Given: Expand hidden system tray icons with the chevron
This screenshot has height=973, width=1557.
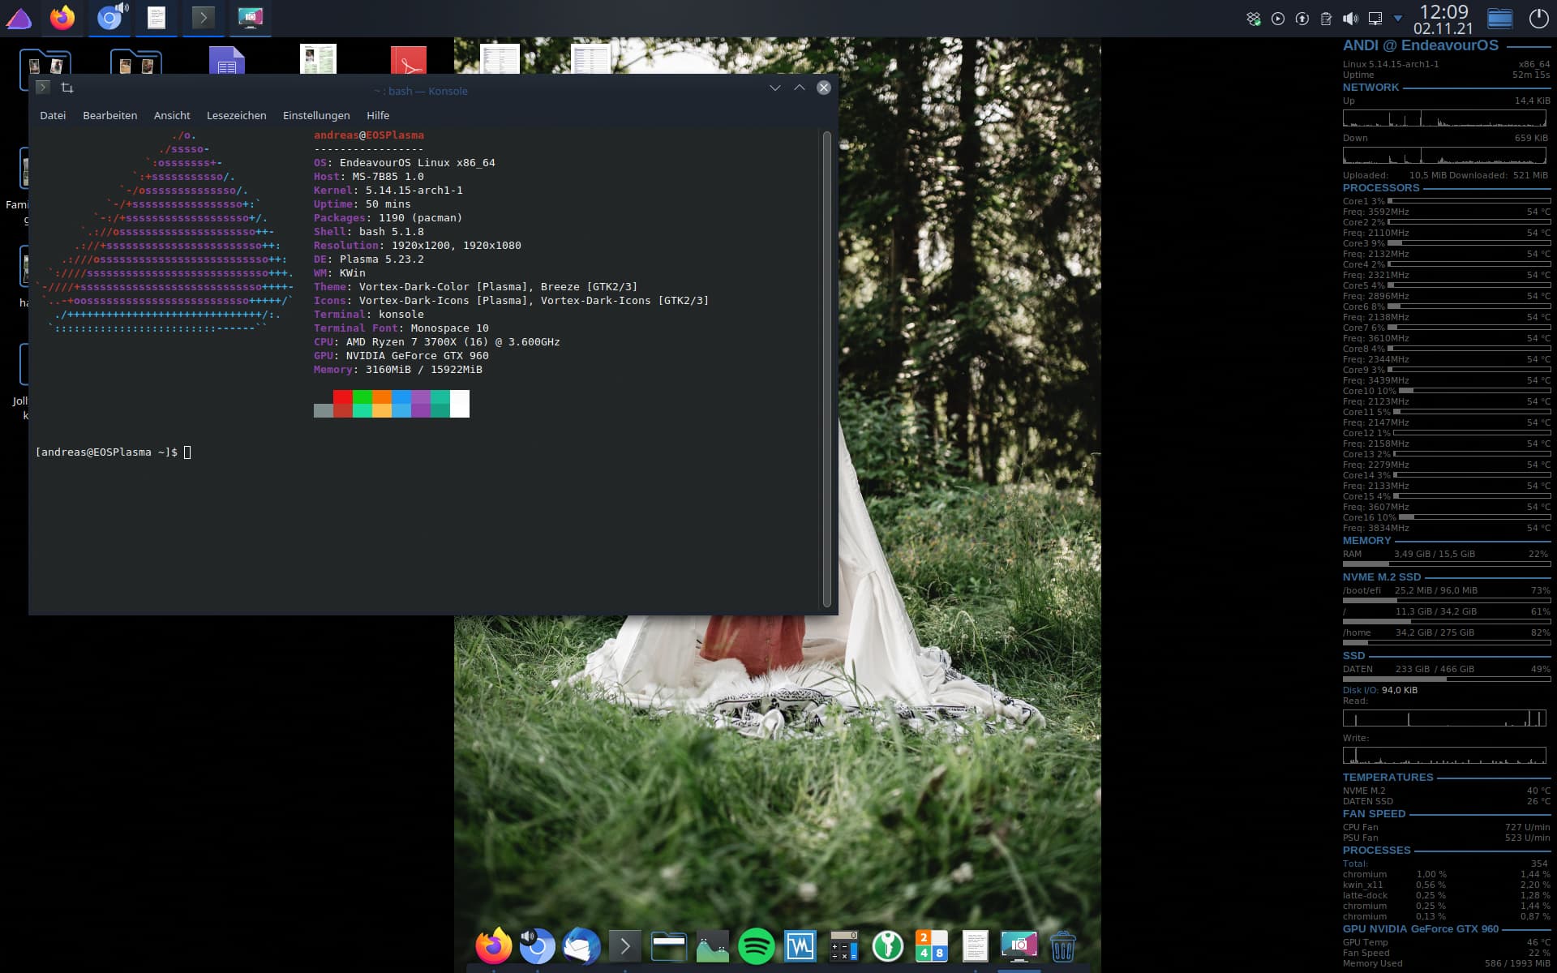Looking at the screenshot, I should [x=1396, y=16].
